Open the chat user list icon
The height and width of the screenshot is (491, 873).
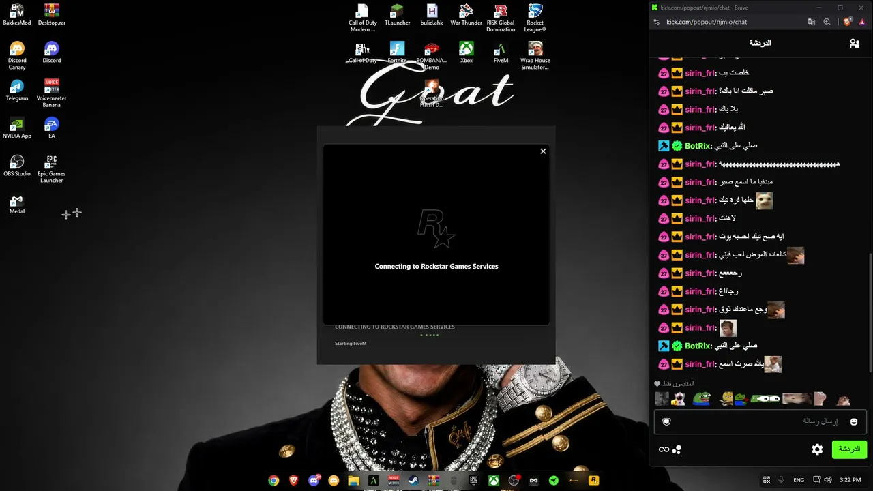click(x=855, y=43)
